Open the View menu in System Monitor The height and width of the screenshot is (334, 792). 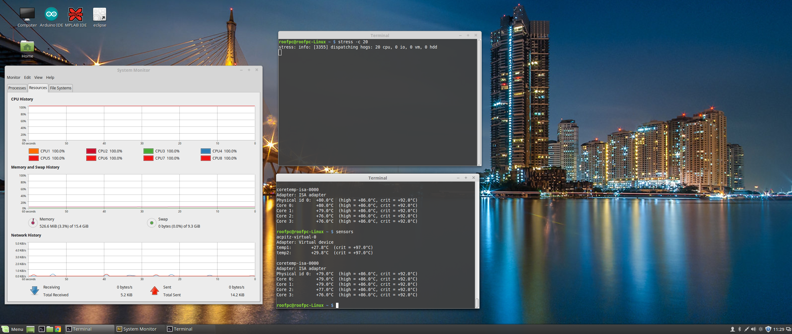[x=38, y=78]
